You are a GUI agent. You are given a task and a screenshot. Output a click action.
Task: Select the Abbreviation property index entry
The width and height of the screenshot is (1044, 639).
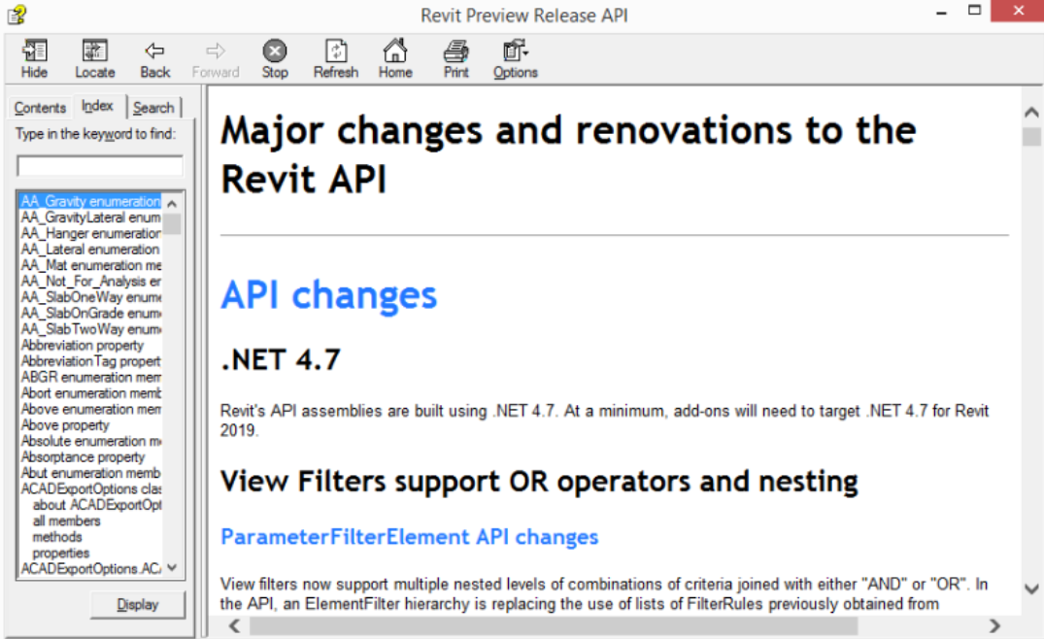78,345
